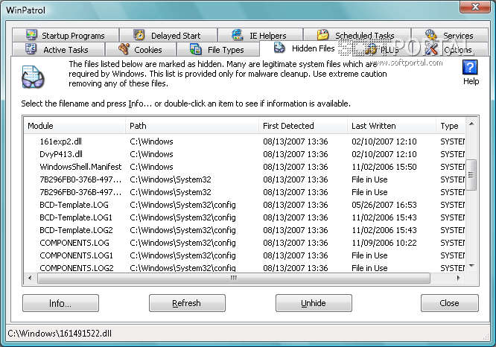Sort by Type column header
496x347 pixels.
coord(451,126)
